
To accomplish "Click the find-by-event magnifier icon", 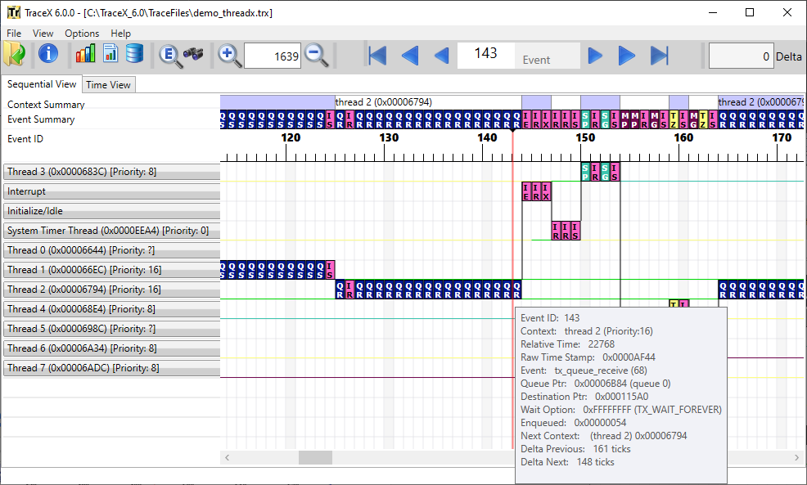I will pos(169,55).
